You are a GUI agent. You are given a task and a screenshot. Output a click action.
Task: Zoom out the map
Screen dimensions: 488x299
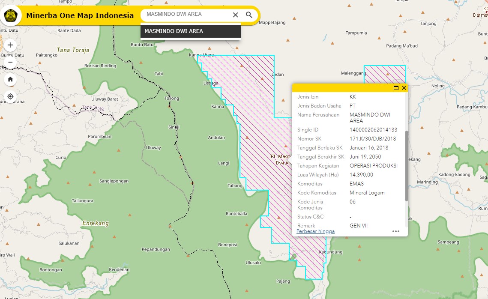(10, 62)
